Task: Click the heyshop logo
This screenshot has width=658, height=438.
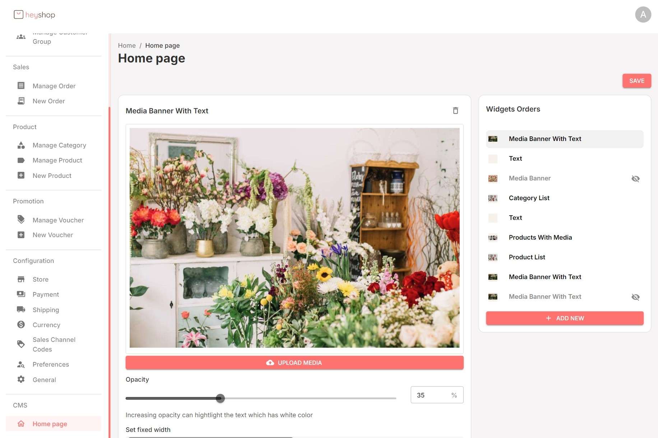Action: point(34,15)
